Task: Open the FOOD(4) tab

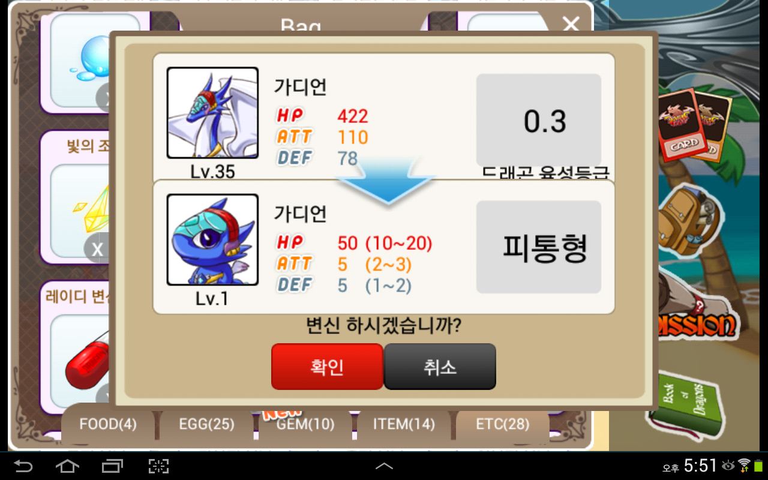Action: tap(108, 424)
